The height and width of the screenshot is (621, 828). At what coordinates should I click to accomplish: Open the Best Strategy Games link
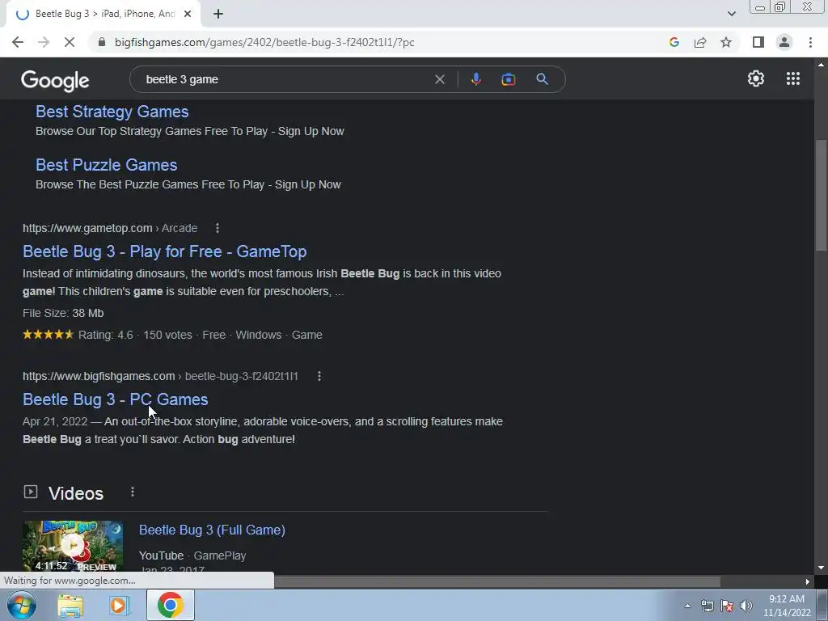(x=112, y=112)
